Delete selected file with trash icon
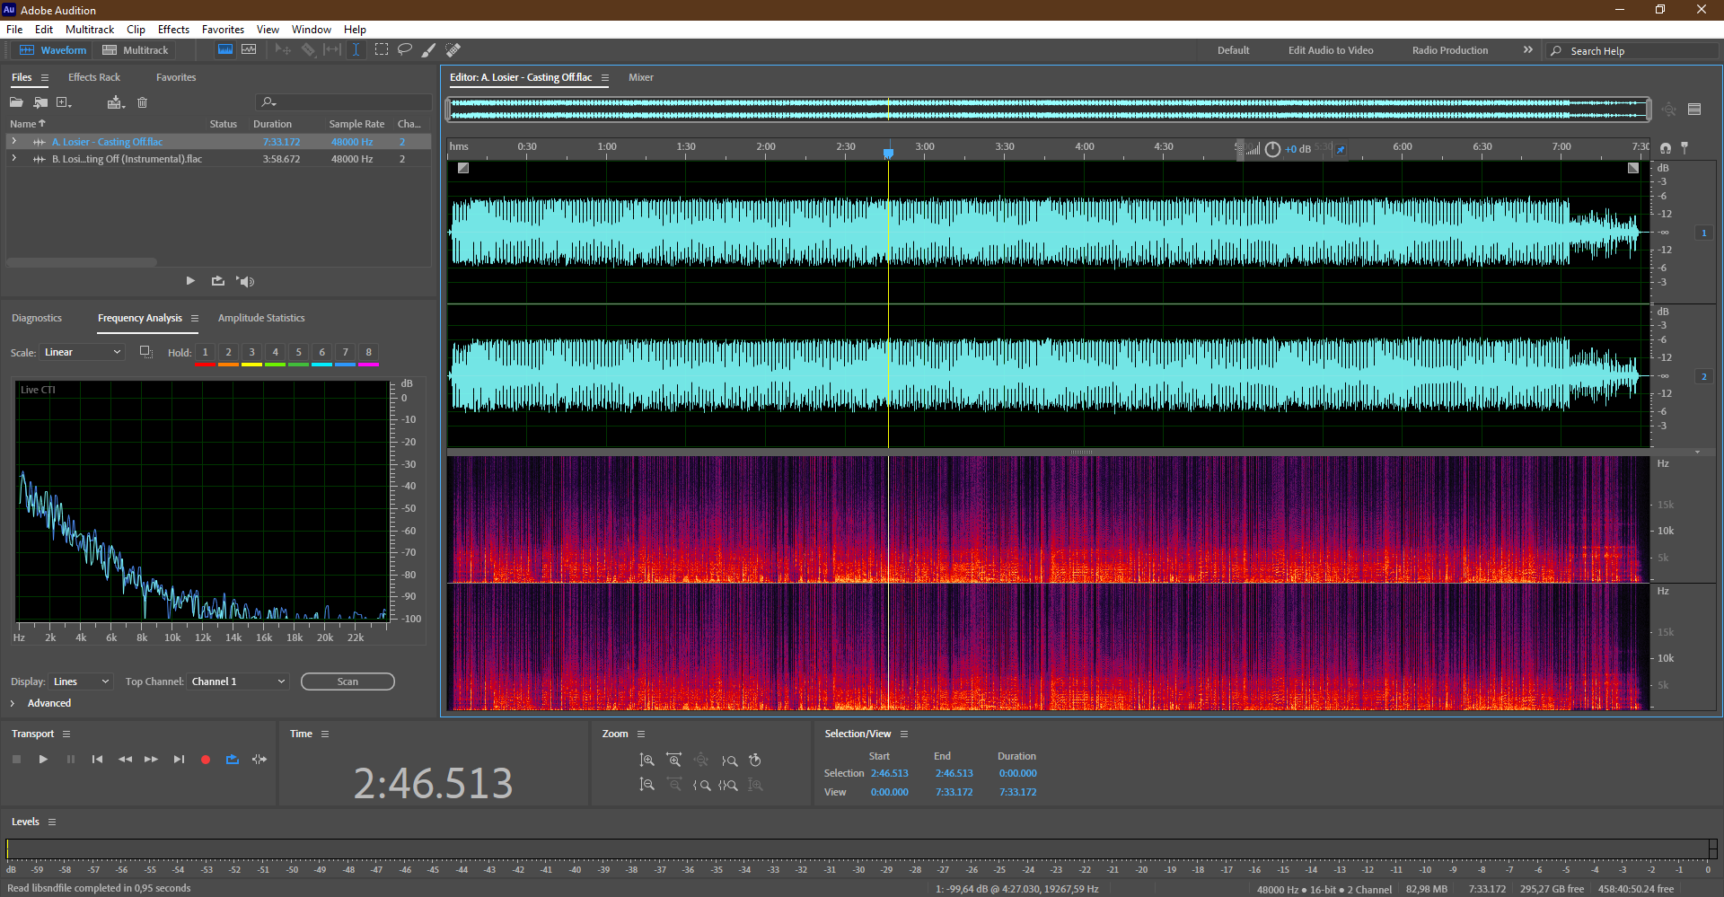Viewport: 1724px width, 897px height. [x=142, y=102]
